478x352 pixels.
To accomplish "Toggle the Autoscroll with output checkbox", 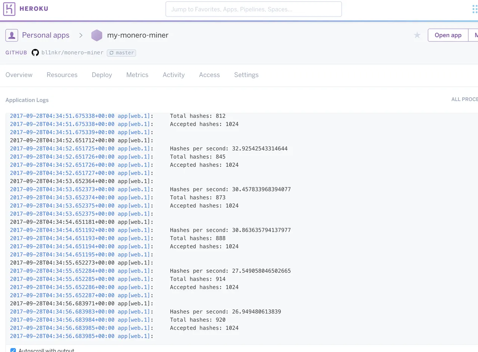I will tap(13, 351).
